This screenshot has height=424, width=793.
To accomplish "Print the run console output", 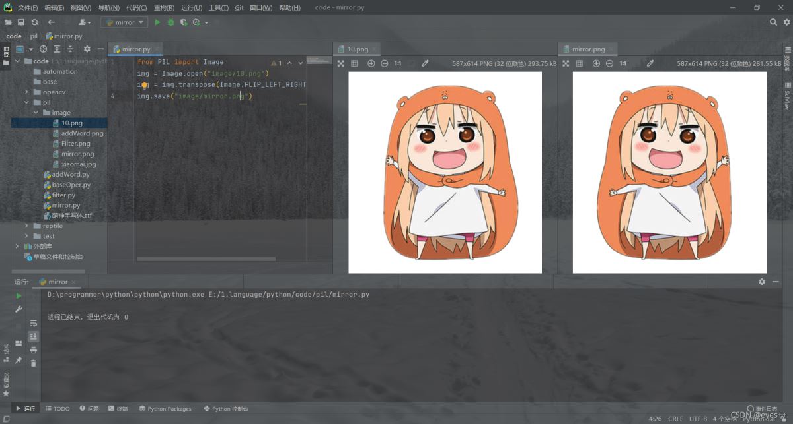I will click(x=34, y=350).
